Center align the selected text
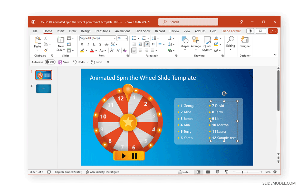 140,50
